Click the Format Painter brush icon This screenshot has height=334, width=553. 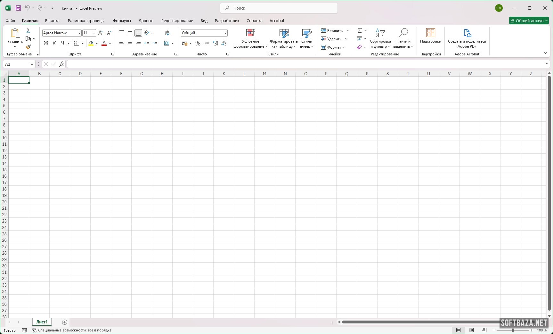click(x=28, y=47)
